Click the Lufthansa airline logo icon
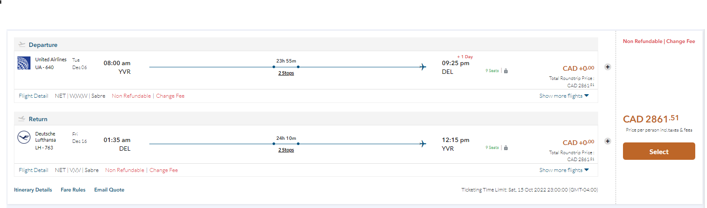Viewport: 707px width, 208px height. tap(24, 138)
